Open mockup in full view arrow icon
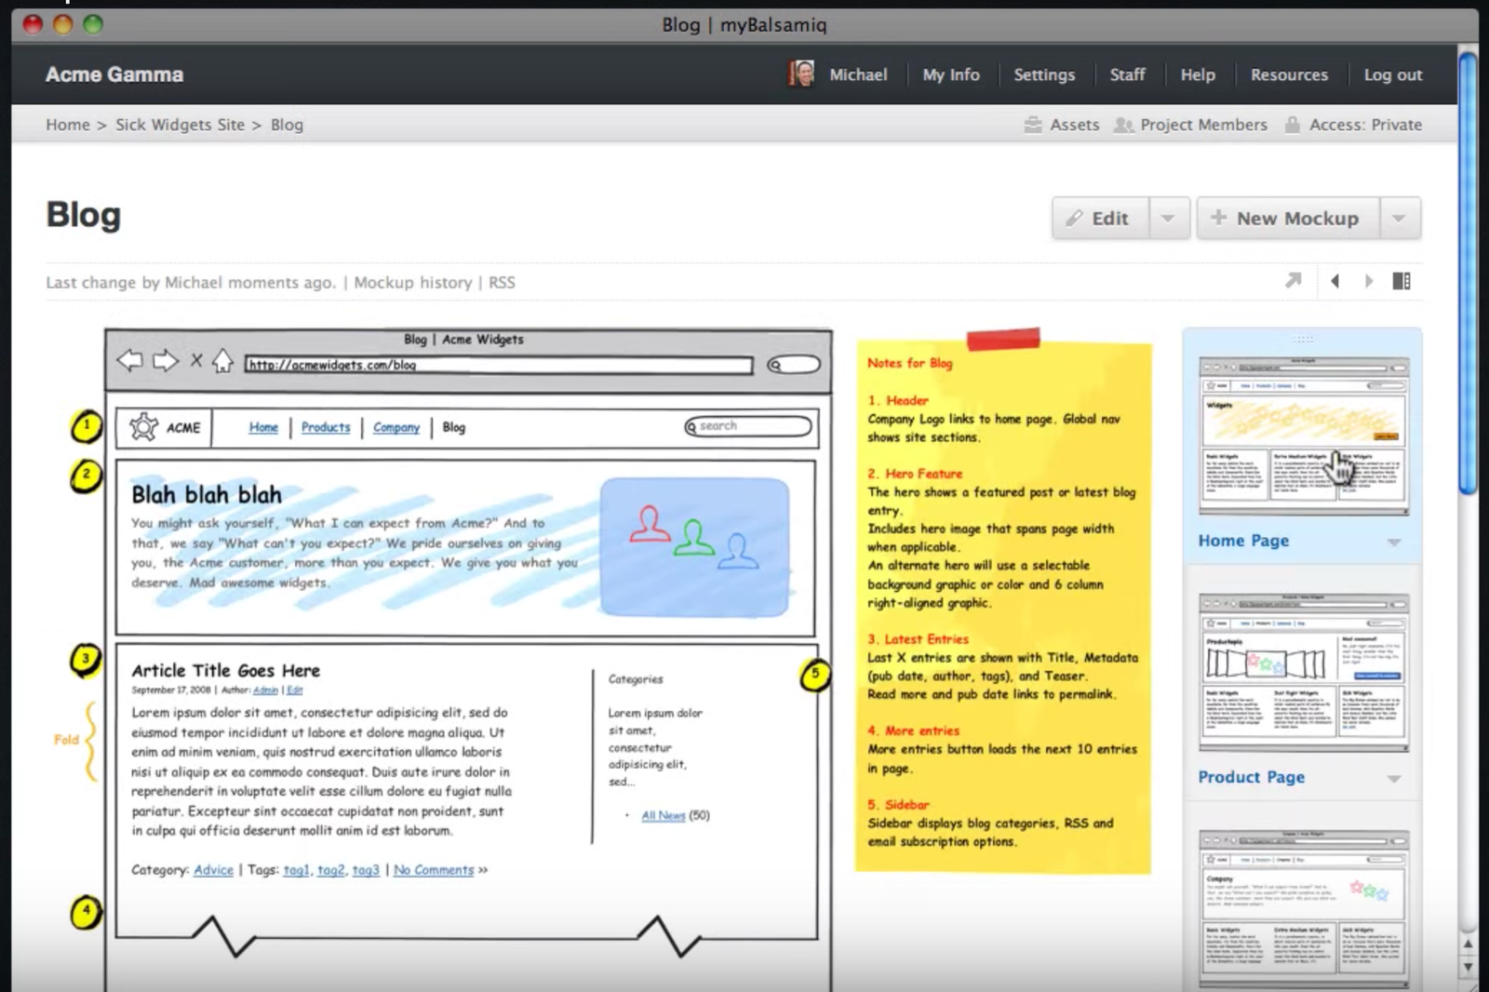The width and height of the screenshot is (1489, 992). tap(1294, 280)
